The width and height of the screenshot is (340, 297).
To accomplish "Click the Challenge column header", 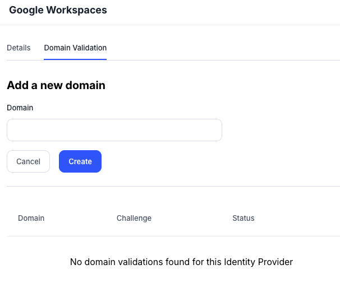I will click(x=134, y=218).
